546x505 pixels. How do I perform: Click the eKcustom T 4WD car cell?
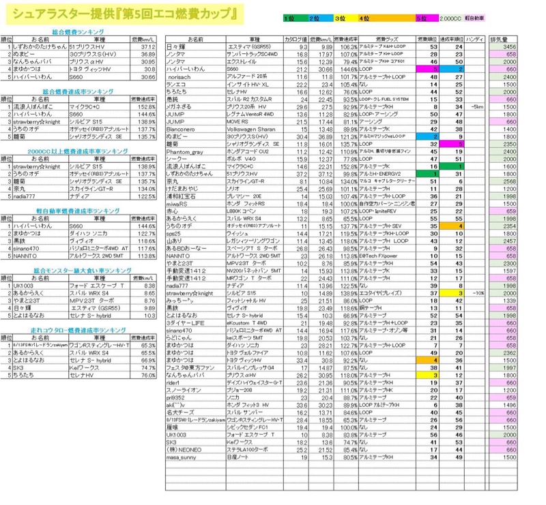pos(255,323)
